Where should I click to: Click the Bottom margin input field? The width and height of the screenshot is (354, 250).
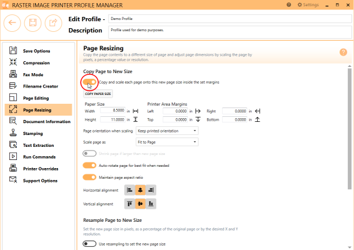(235, 119)
